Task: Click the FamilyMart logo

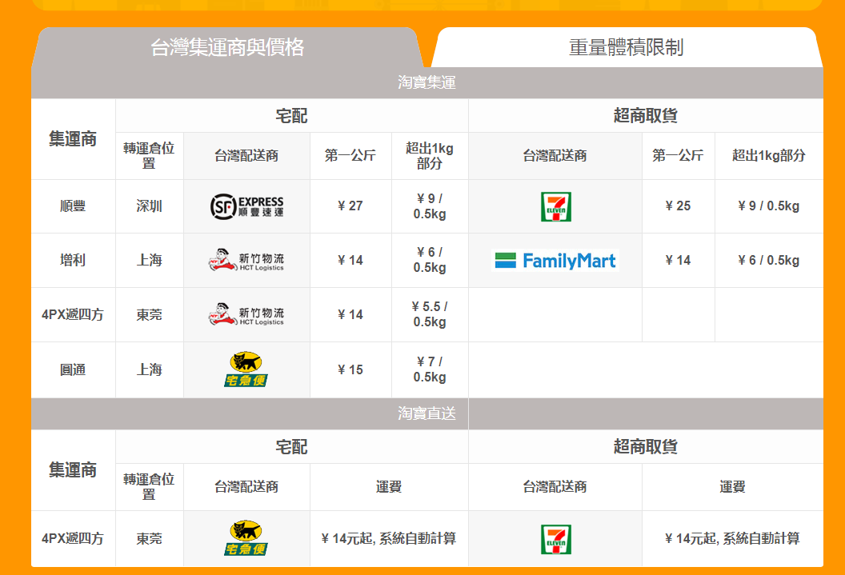Action: point(555,261)
